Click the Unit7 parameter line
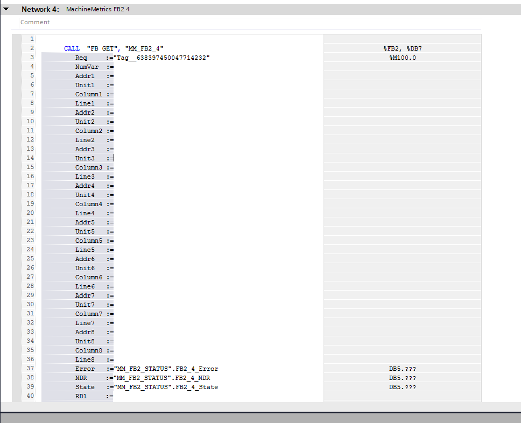The width and height of the screenshot is (521, 423). point(85,305)
